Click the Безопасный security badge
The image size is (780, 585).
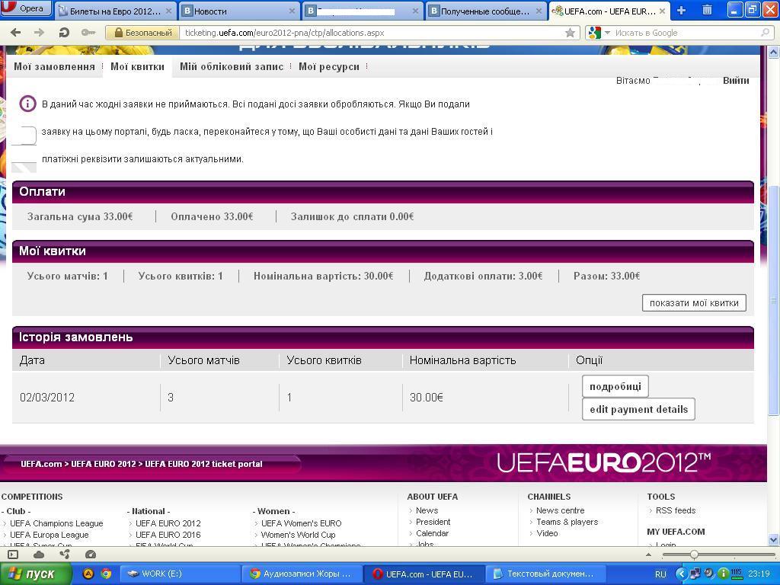click(x=142, y=33)
